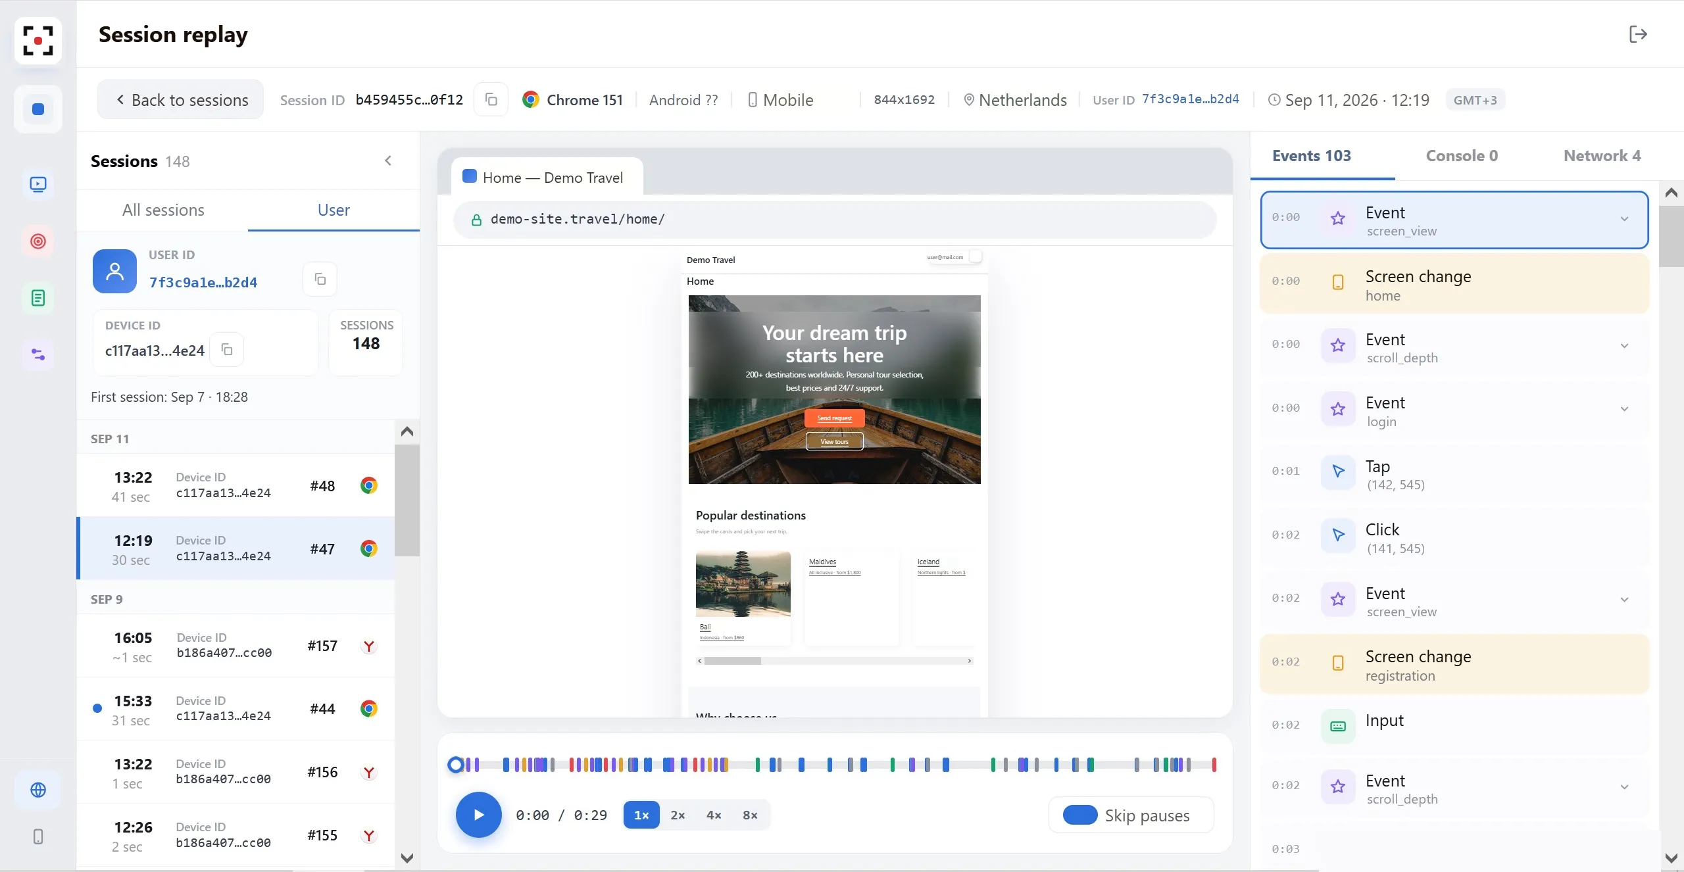Switch to the Console 0 tab
This screenshot has height=872, width=1684.
[x=1462, y=156]
